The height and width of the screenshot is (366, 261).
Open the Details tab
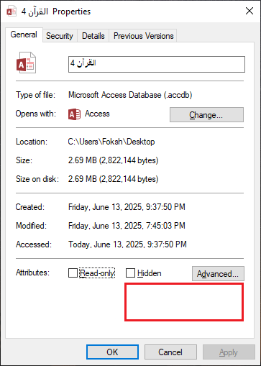click(93, 36)
